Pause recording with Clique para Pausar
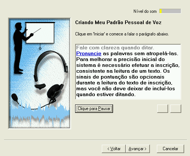Viewport: 190px width, 156px height. coord(94,109)
